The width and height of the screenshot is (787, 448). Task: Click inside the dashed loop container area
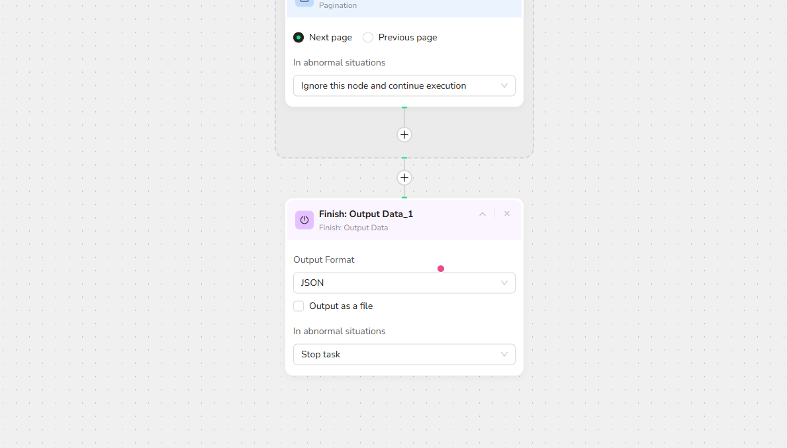coord(331,136)
